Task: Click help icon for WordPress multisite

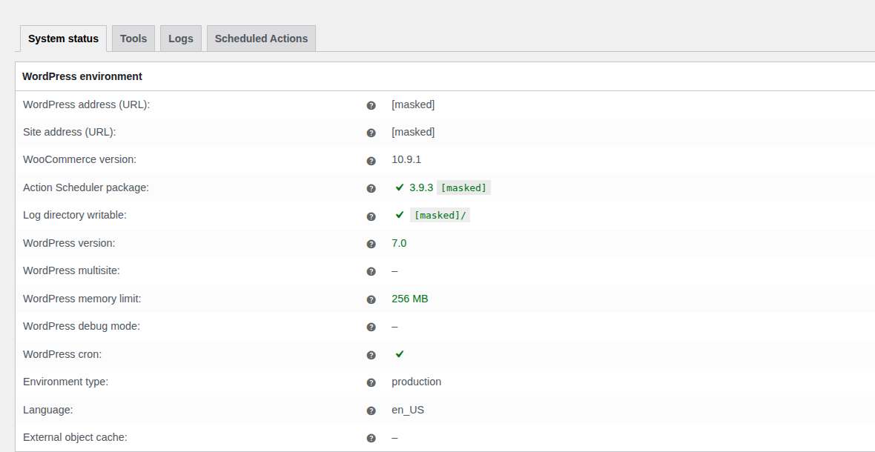Action: click(371, 272)
